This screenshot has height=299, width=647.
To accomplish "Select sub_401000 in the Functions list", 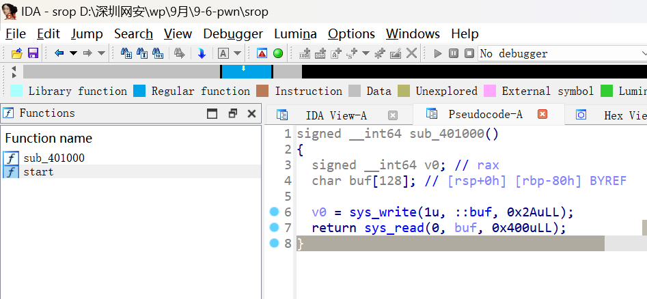I will (54, 158).
